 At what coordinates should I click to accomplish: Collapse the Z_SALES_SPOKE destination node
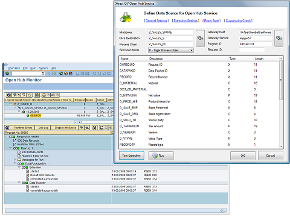(14, 108)
